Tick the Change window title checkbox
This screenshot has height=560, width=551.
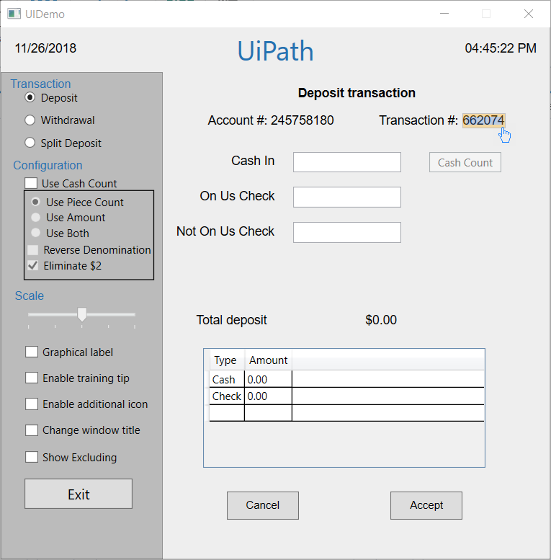(x=32, y=430)
